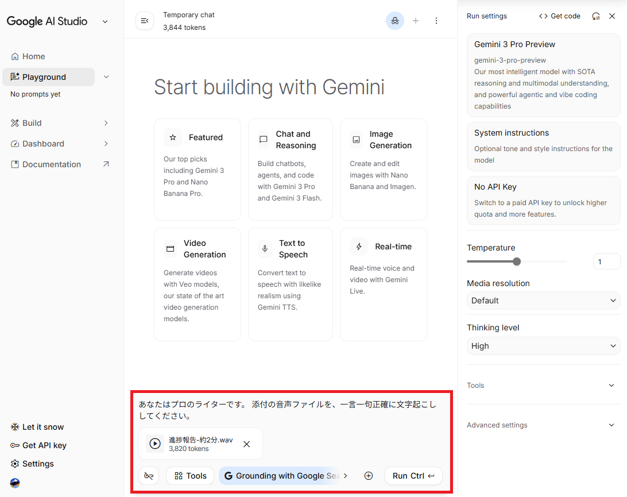Expand the Tools section in Run settings
627x497 pixels.
point(543,386)
